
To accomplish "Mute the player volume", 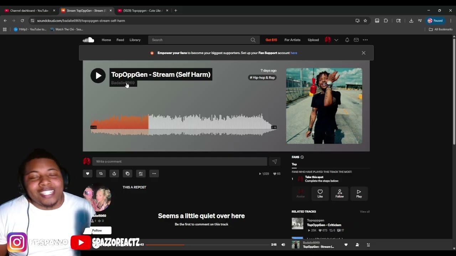I will tap(283, 245).
